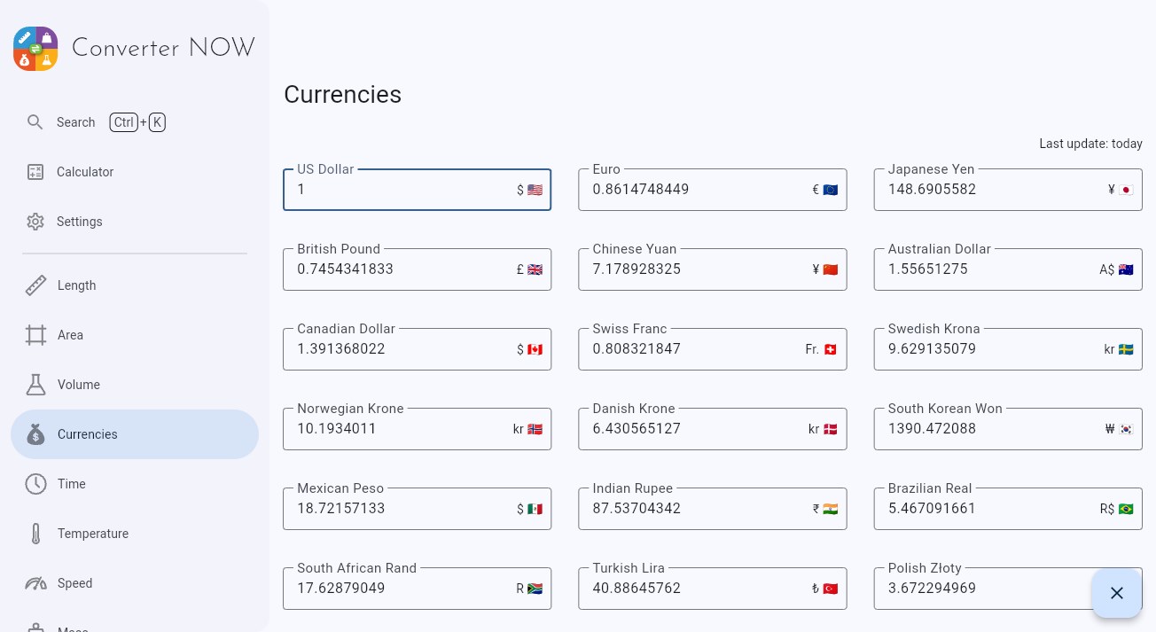Click the Time clock icon
Viewport: 1156px width, 632px height.
pos(35,484)
